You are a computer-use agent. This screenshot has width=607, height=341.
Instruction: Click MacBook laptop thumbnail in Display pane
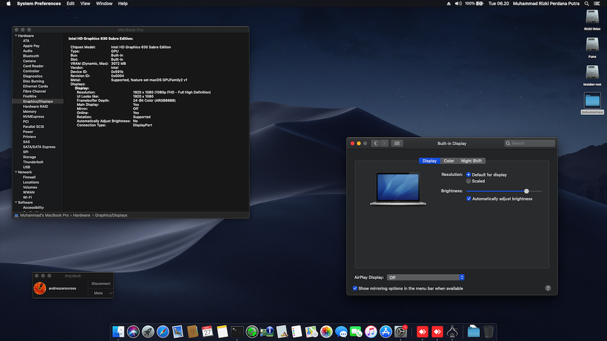pyautogui.click(x=398, y=189)
